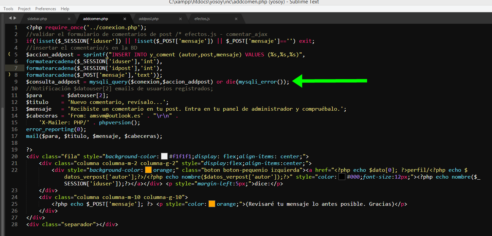Screen dimensions: 492x236
Task: Click the orange swatch on line 25
Action: 212,204
